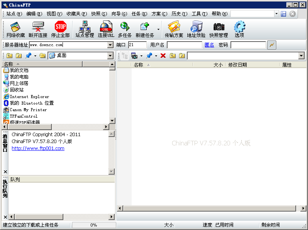
Task: Open 快照管理 camera icon
Action: (x=218, y=29)
